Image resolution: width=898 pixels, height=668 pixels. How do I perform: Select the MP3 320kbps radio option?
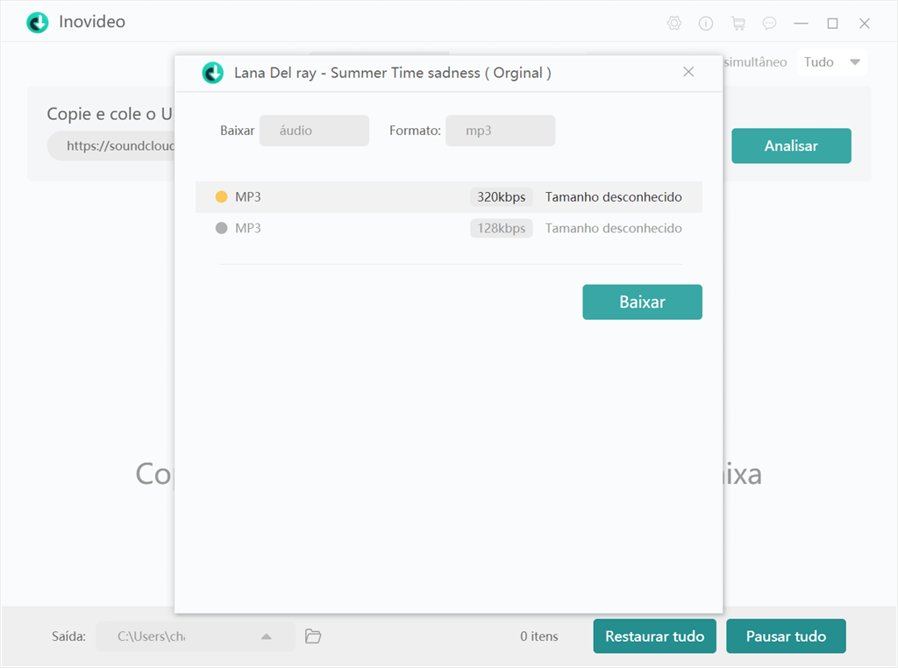click(x=221, y=197)
